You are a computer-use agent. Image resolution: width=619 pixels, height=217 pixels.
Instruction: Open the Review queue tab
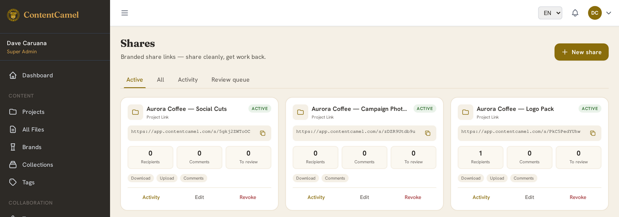[x=230, y=79]
